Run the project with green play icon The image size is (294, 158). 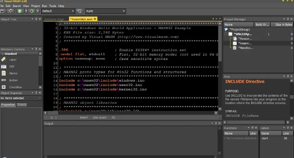coord(20,11)
